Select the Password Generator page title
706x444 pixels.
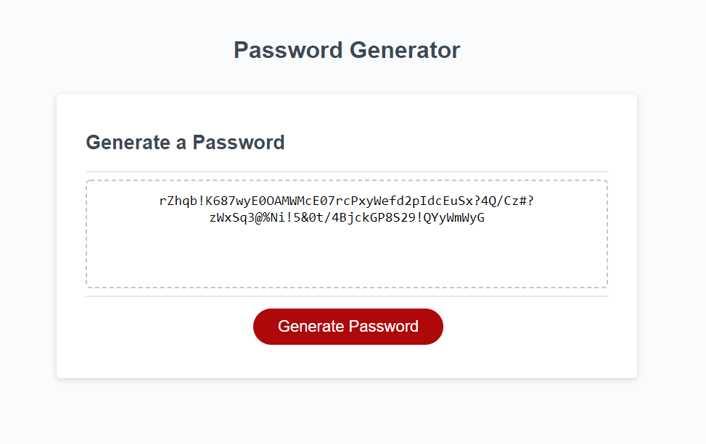[346, 49]
